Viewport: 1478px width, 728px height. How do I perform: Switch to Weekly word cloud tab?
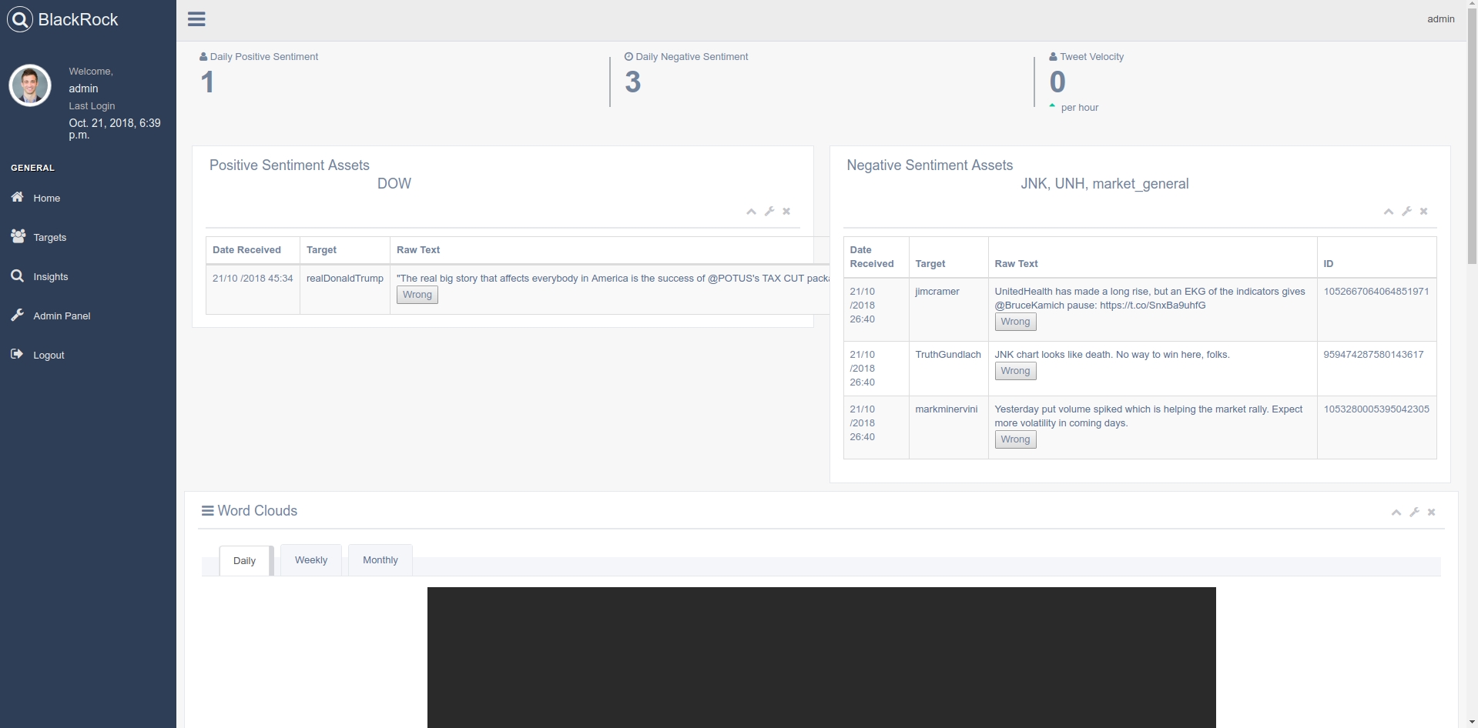point(311,559)
